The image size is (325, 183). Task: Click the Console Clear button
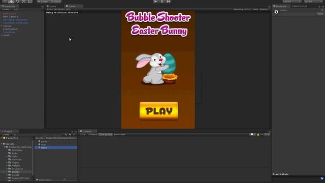(x=83, y=134)
